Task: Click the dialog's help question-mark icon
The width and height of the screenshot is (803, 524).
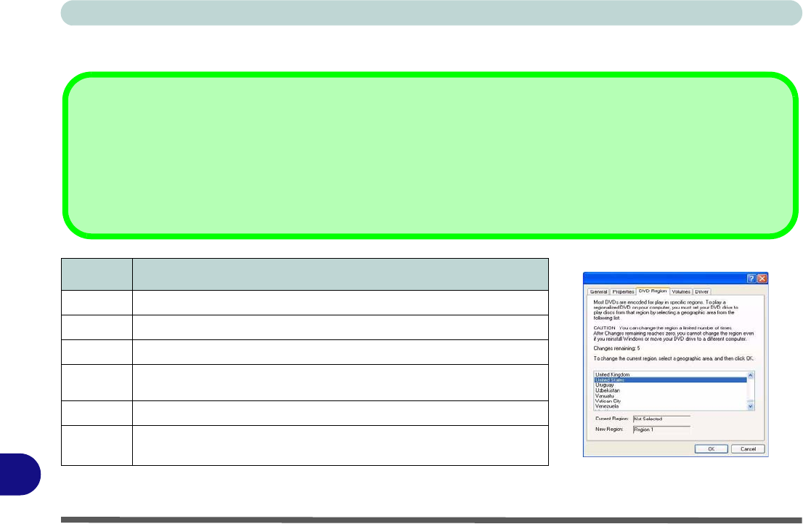Action: pyautogui.click(x=751, y=278)
